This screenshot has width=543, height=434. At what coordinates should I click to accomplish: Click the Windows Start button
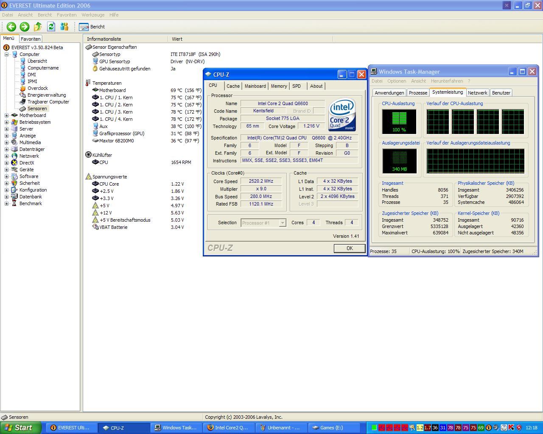coord(21,428)
